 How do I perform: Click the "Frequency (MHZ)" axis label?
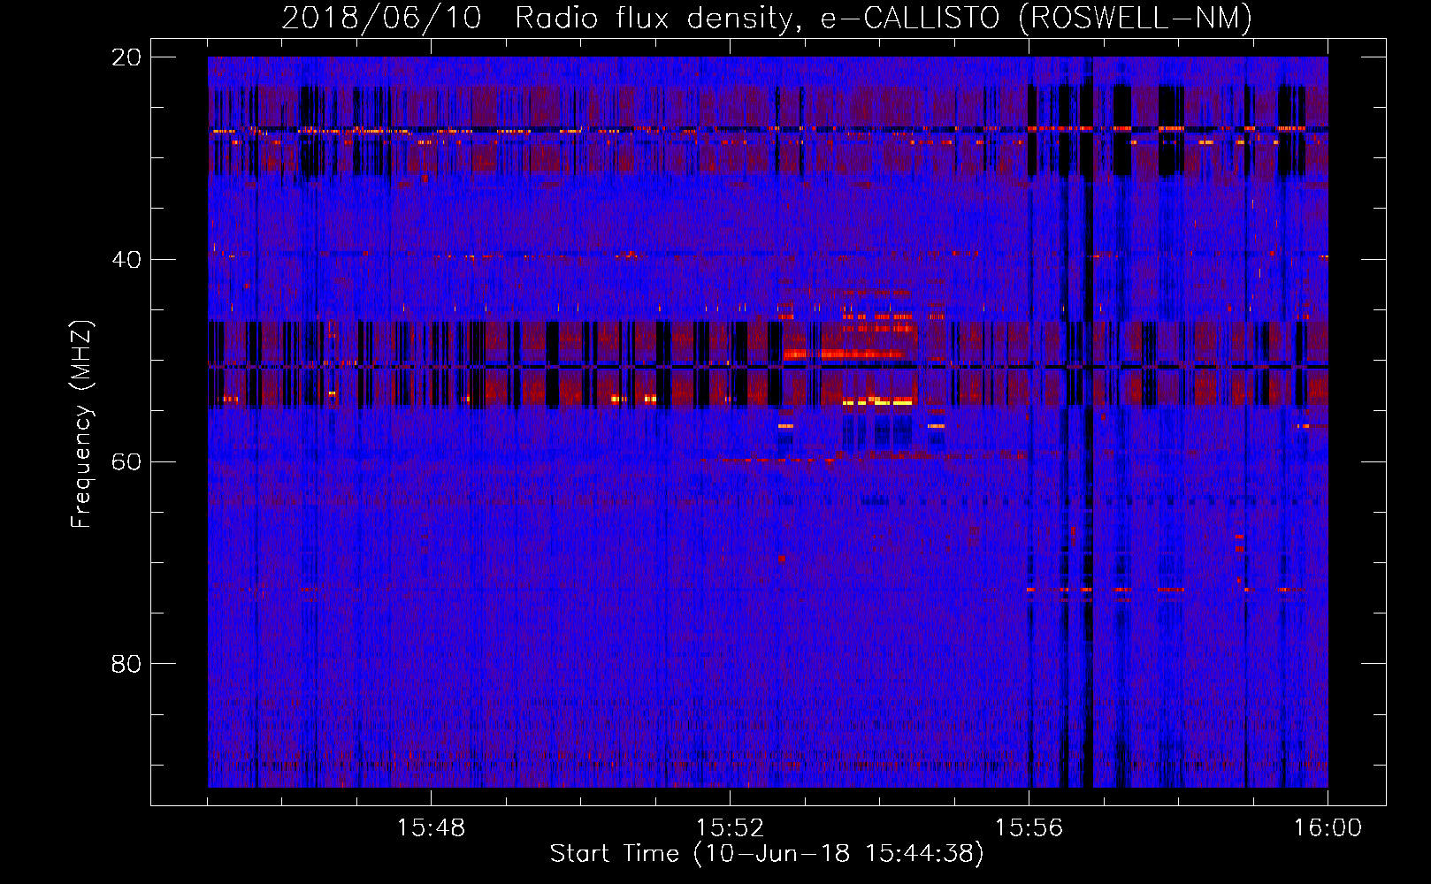81,424
